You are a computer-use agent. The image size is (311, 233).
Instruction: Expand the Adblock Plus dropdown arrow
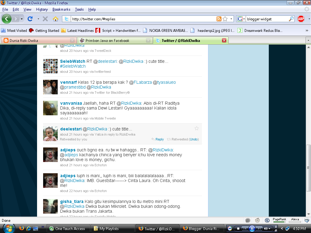tap(309, 19)
